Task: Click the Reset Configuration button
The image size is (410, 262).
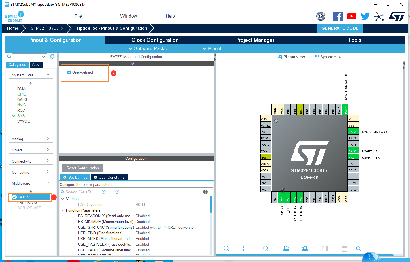Action: pos(82,168)
